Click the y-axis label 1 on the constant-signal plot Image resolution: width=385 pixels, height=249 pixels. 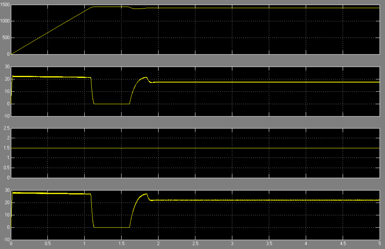click(8, 158)
